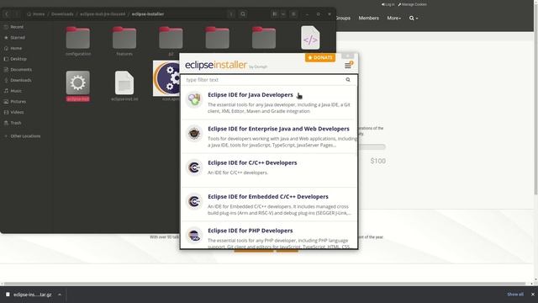Click the PHP Developers package icon
This screenshot has width=538, height=303.
(194, 236)
